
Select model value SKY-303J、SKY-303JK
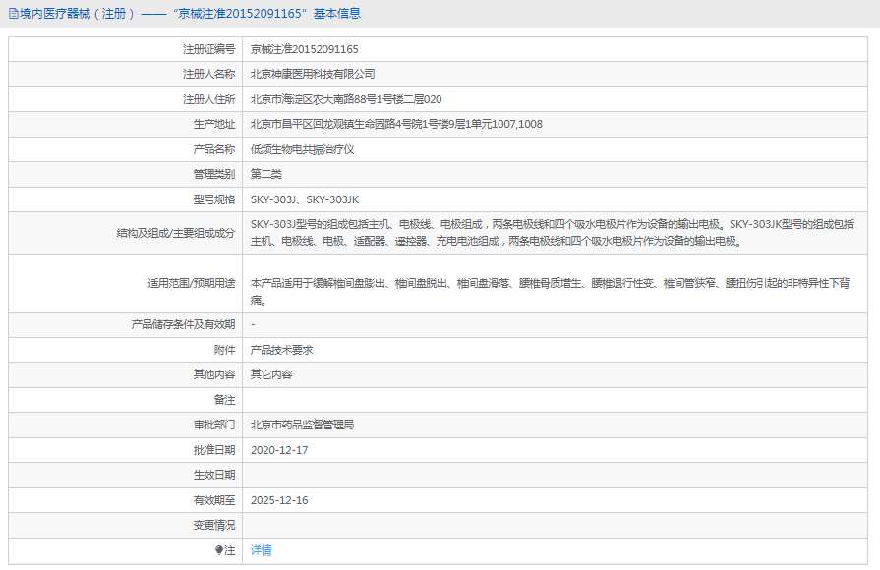tap(305, 199)
